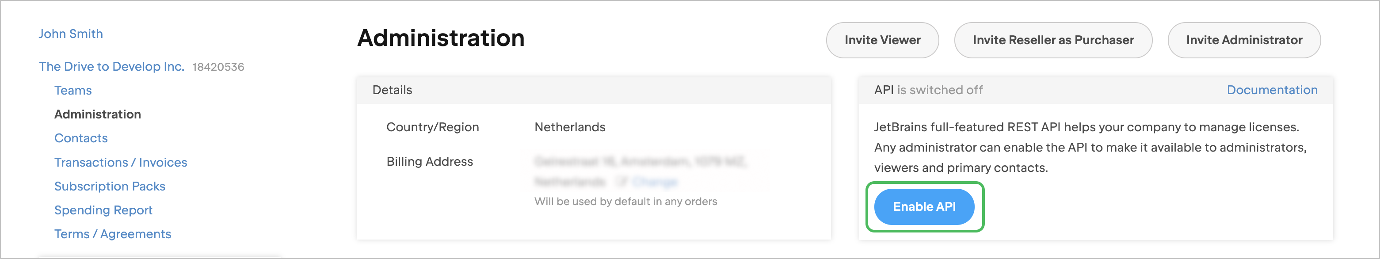Enable the API for administrators
The image size is (1380, 259).
pyautogui.click(x=923, y=207)
